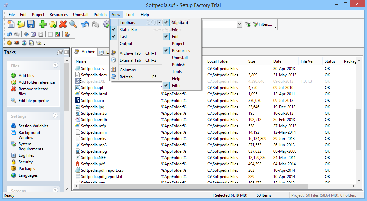Click Add folder reference link
The image size is (367, 201).
coord(37,82)
